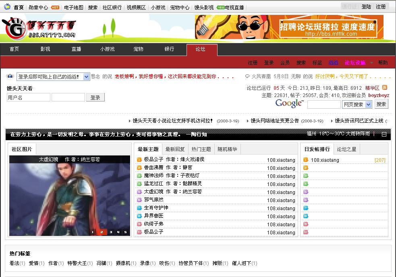The width and height of the screenshot is (396, 277).
Task: Click the number 6 icon beside 邪气凛然
Action: 139,200
